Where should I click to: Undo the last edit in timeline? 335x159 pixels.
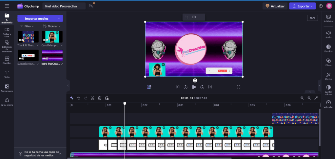(x=79, y=98)
